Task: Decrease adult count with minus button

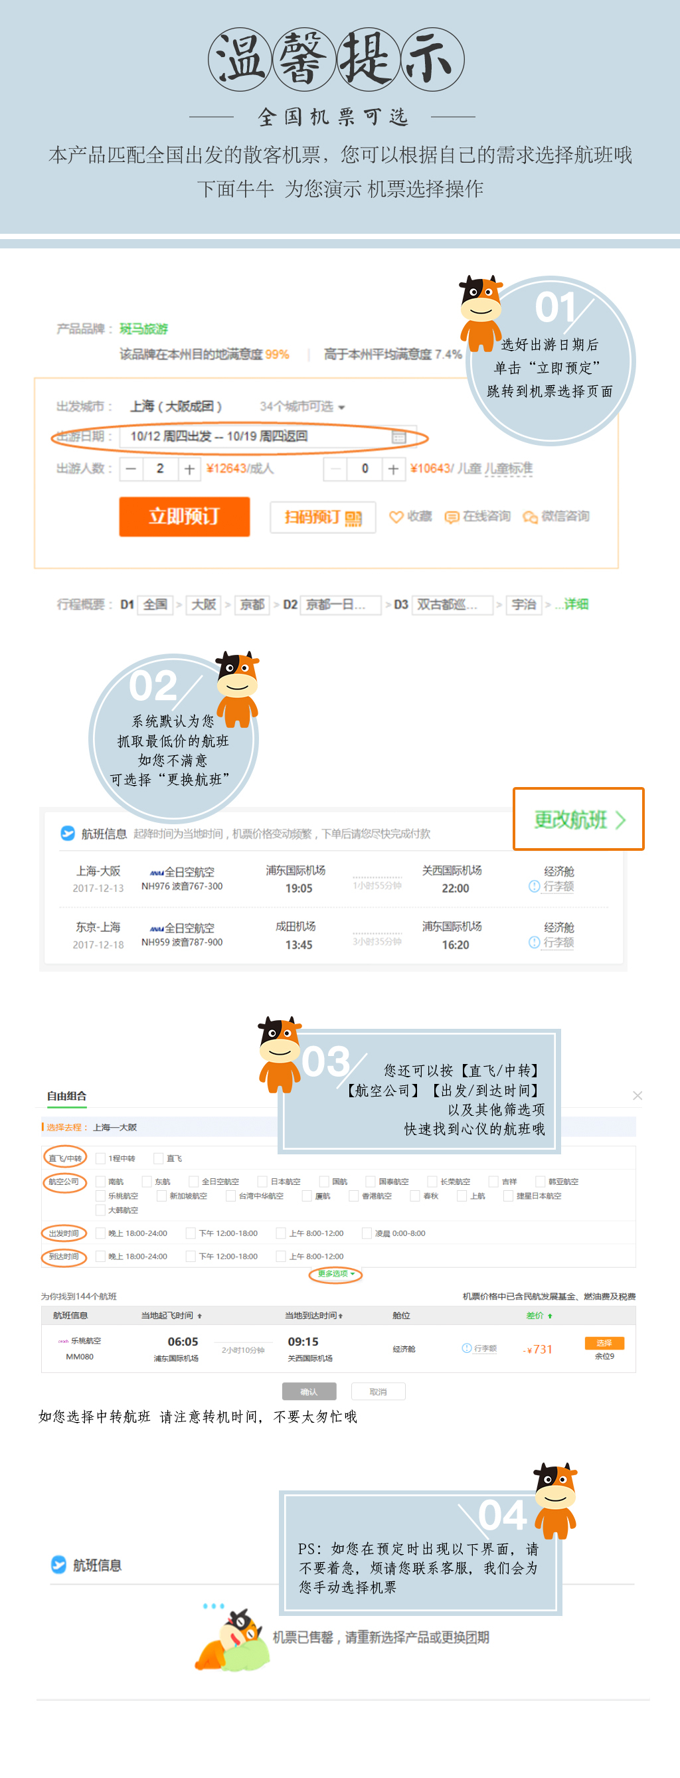Action: coord(131,469)
